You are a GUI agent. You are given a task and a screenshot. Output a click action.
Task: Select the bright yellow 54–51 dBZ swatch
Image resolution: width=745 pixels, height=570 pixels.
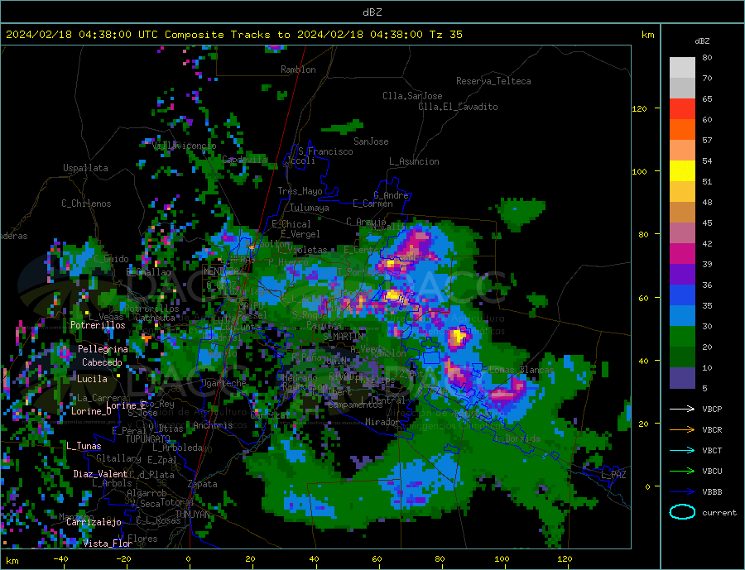tap(682, 171)
